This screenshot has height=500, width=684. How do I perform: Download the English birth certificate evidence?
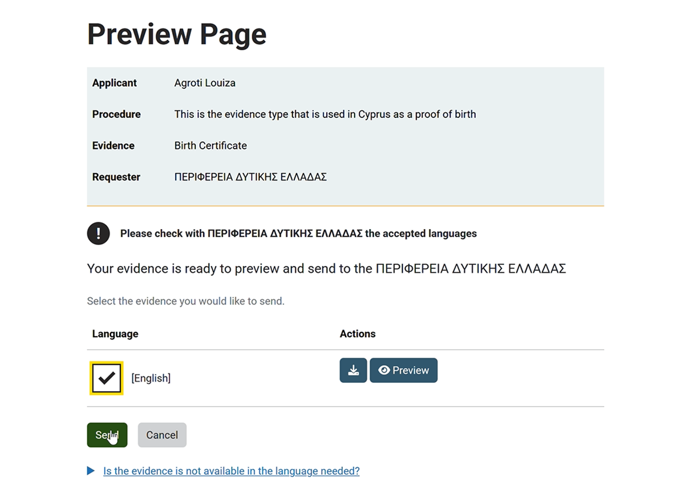pyautogui.click(x=353, y=370)
